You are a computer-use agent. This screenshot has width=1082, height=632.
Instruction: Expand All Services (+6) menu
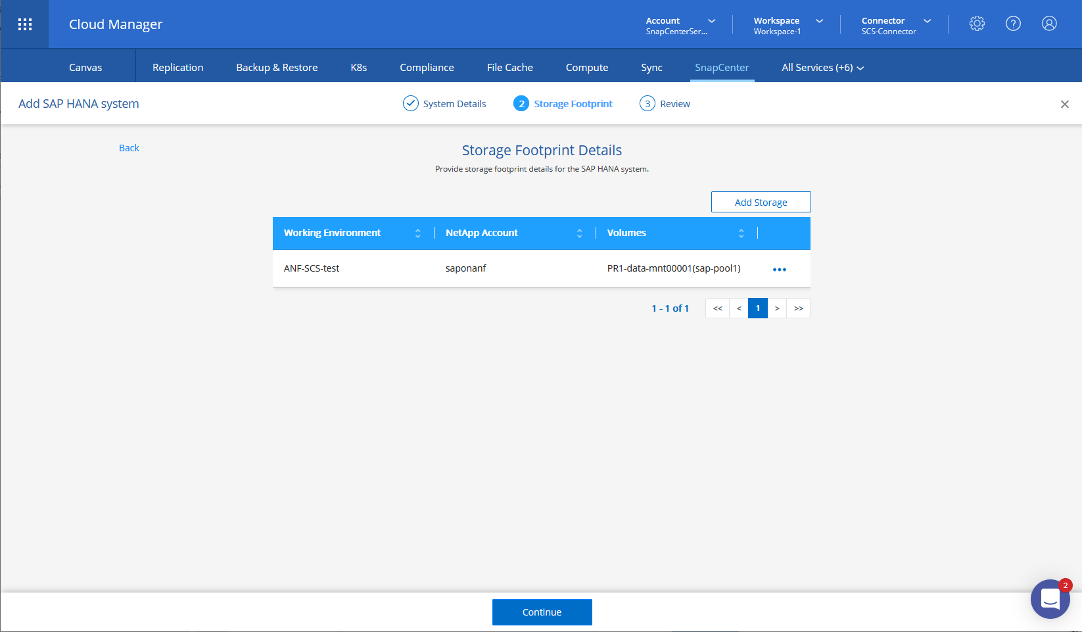822,68
